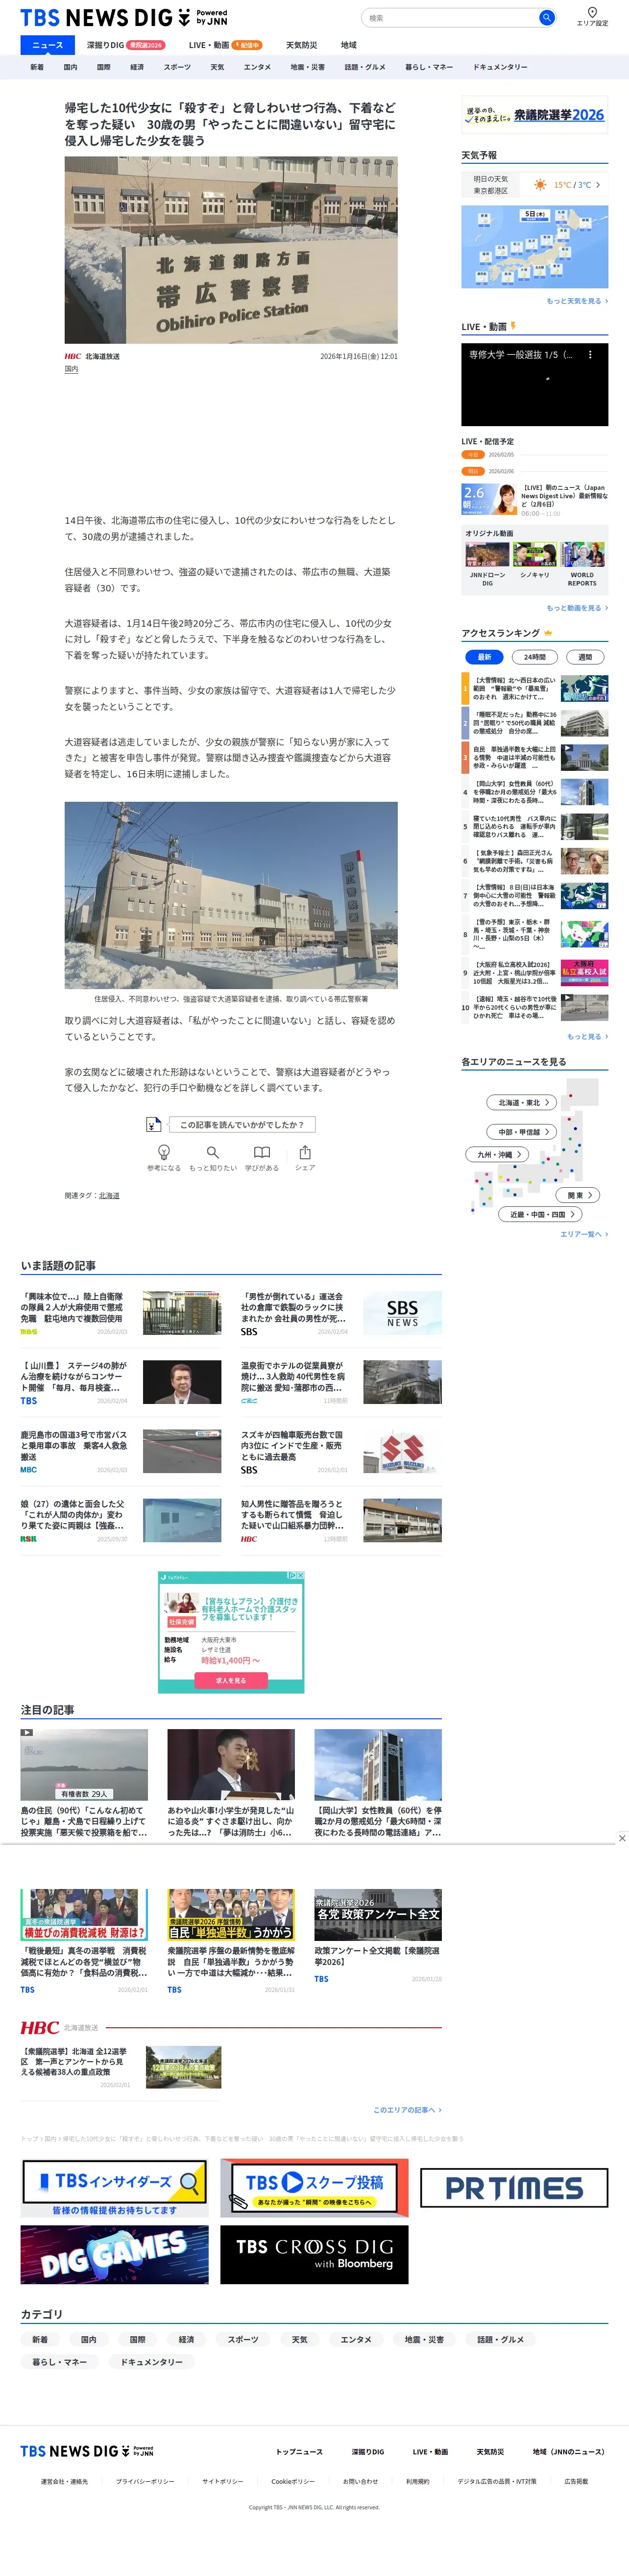
Task: Open the 各党政策アンケート全文 article
Action: coord(377,1936)
